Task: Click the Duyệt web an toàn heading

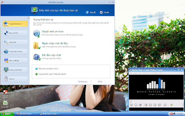Action: pos(53,32)
